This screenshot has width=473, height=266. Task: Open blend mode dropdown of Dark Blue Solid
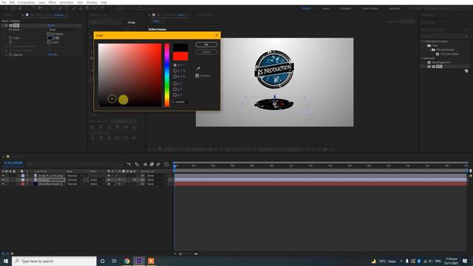[75, 184]
